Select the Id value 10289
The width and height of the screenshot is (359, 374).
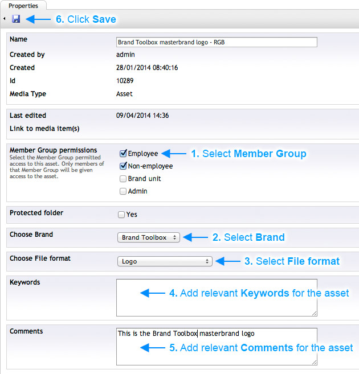pyautogui.click(x=126, y=81)
